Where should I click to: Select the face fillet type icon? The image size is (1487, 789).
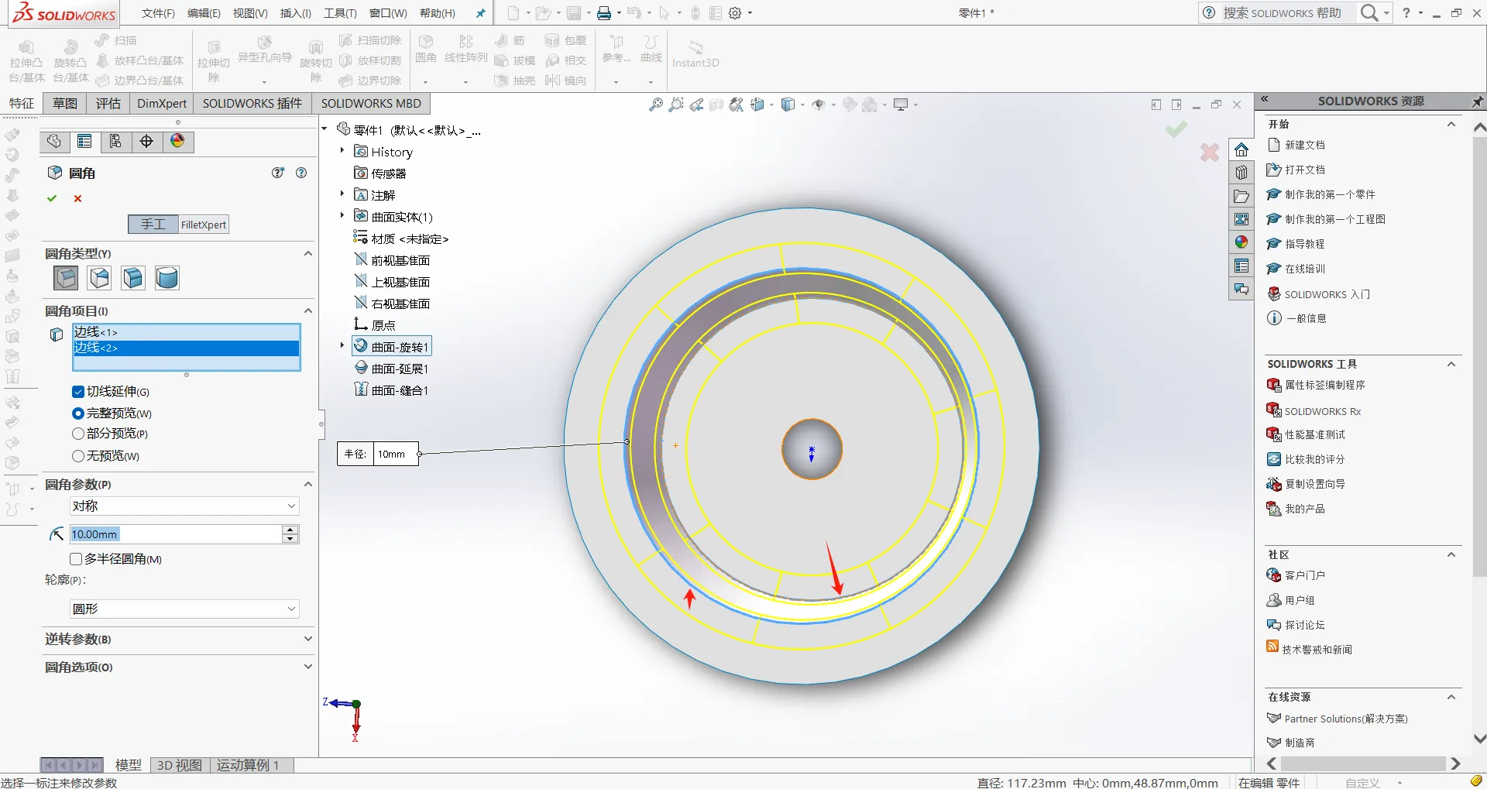pos(133,278)
